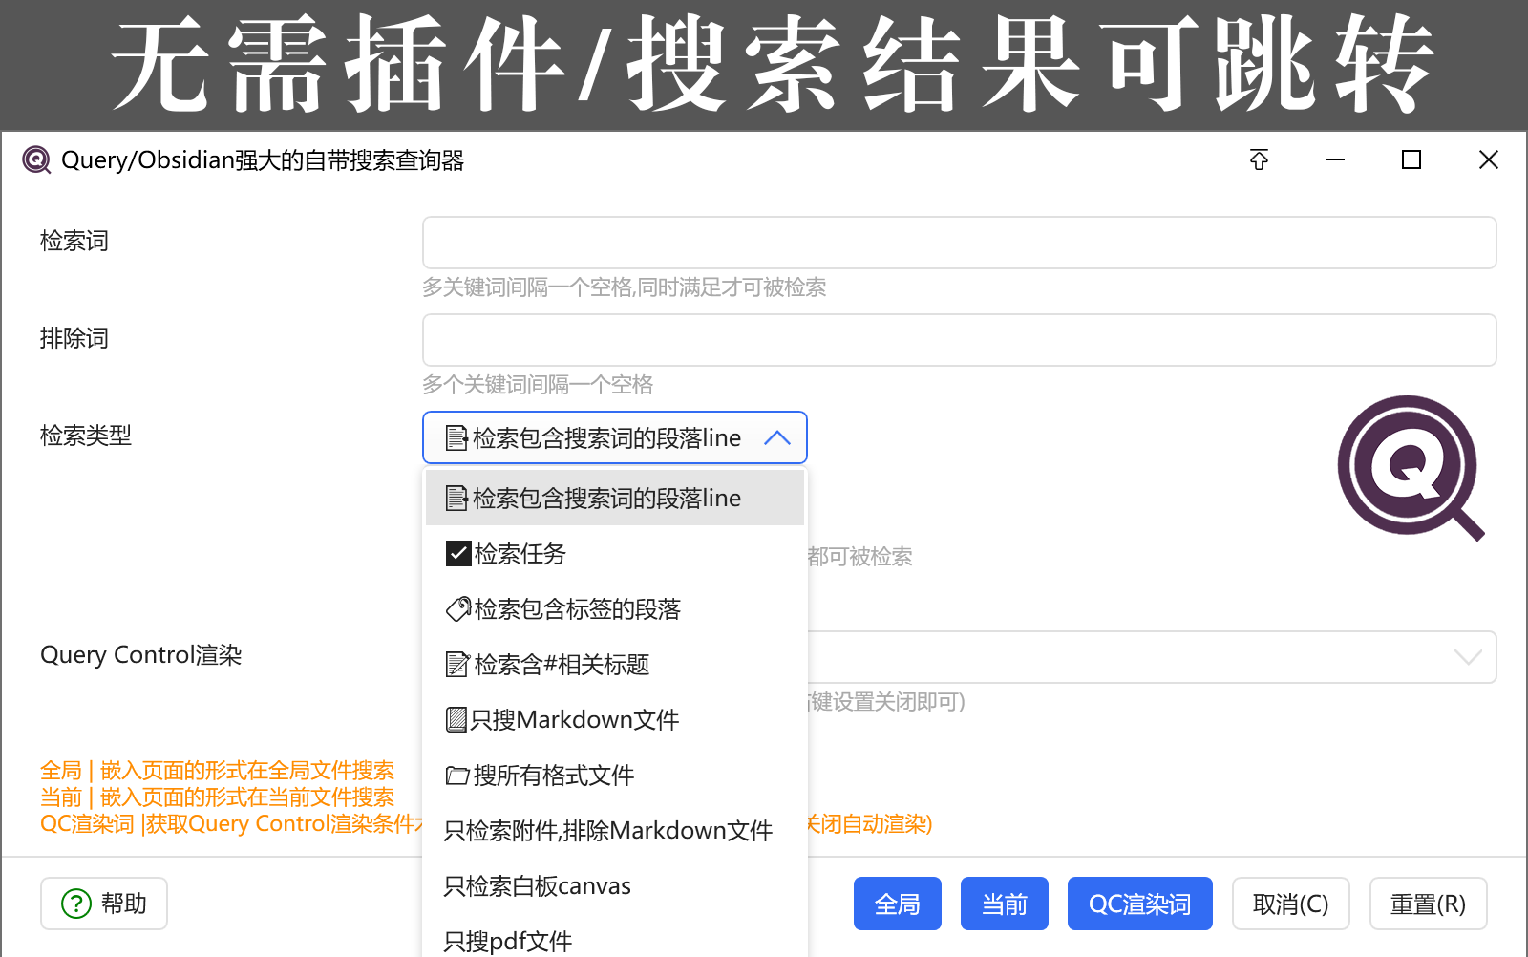Click hint text 多关键词间隔一个空格,同时满足才可被检索
1528x957 pixels.
click(x=625, y=287)
